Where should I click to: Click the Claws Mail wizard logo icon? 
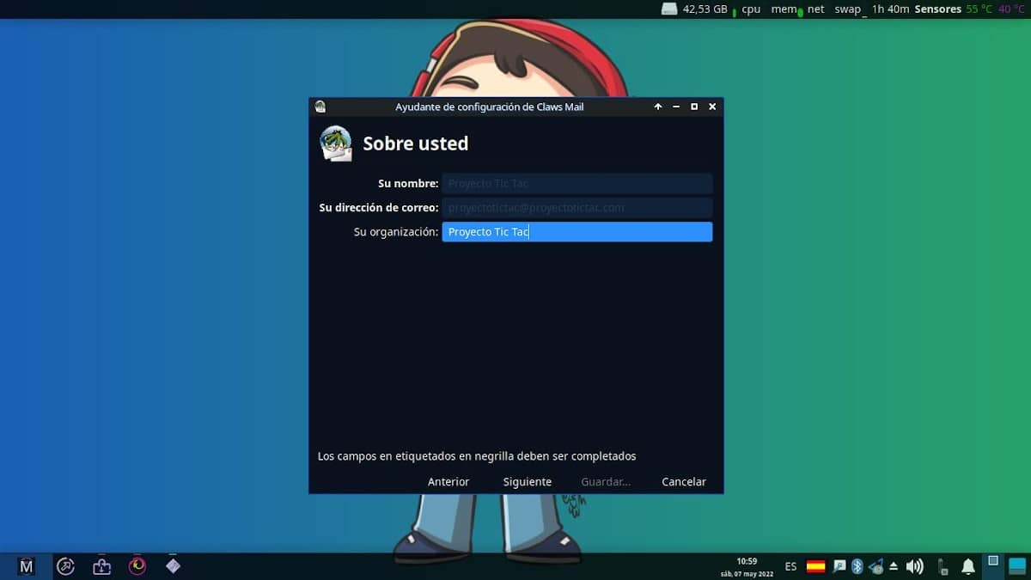pyautogui.click(x=336, y=143)
